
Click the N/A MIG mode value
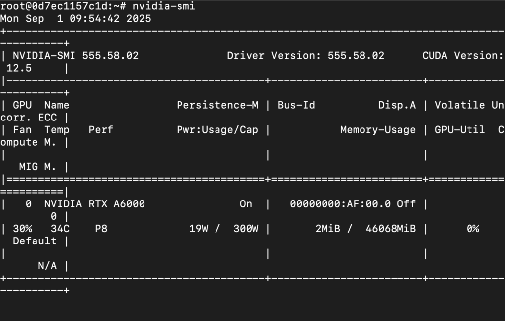47,266
